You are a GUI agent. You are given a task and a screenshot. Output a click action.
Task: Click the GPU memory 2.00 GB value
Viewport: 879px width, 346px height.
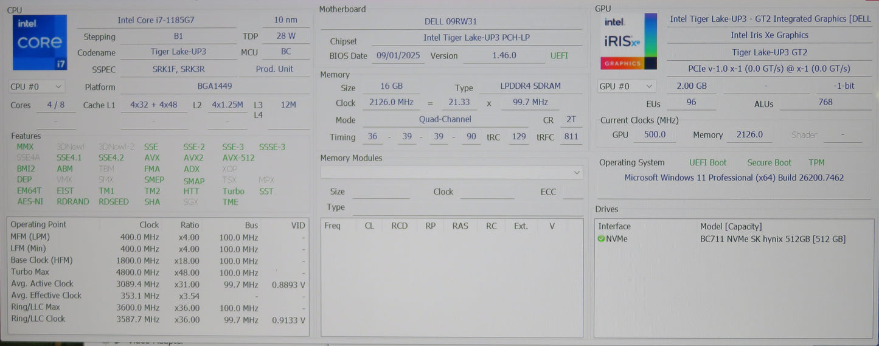tap(692, 86)
